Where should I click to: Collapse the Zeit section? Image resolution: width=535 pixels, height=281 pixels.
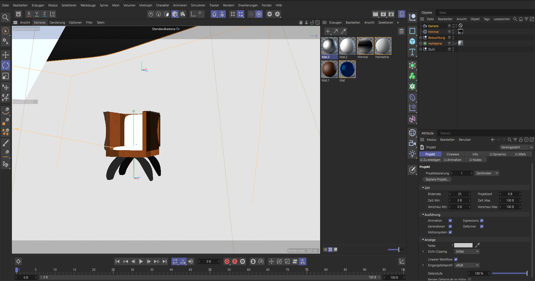coord(423,188)
